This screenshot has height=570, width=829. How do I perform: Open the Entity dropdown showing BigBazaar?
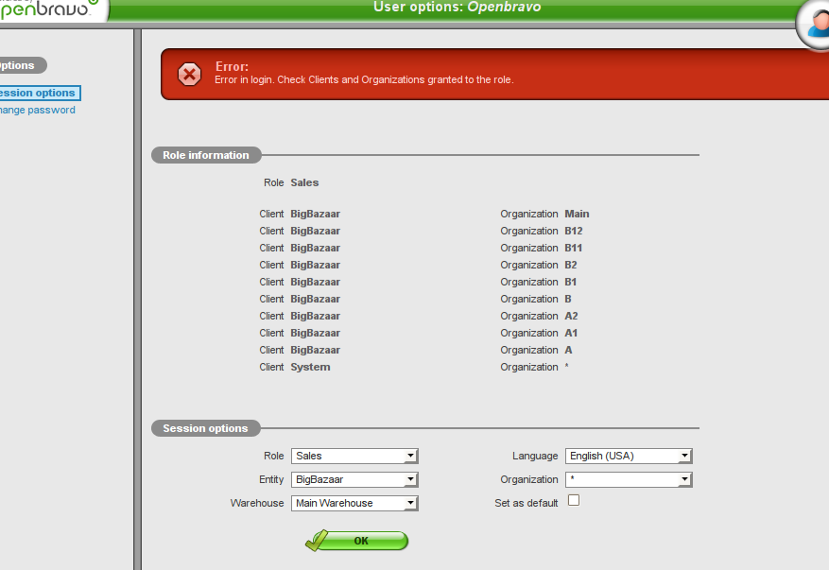pos(354,479)
